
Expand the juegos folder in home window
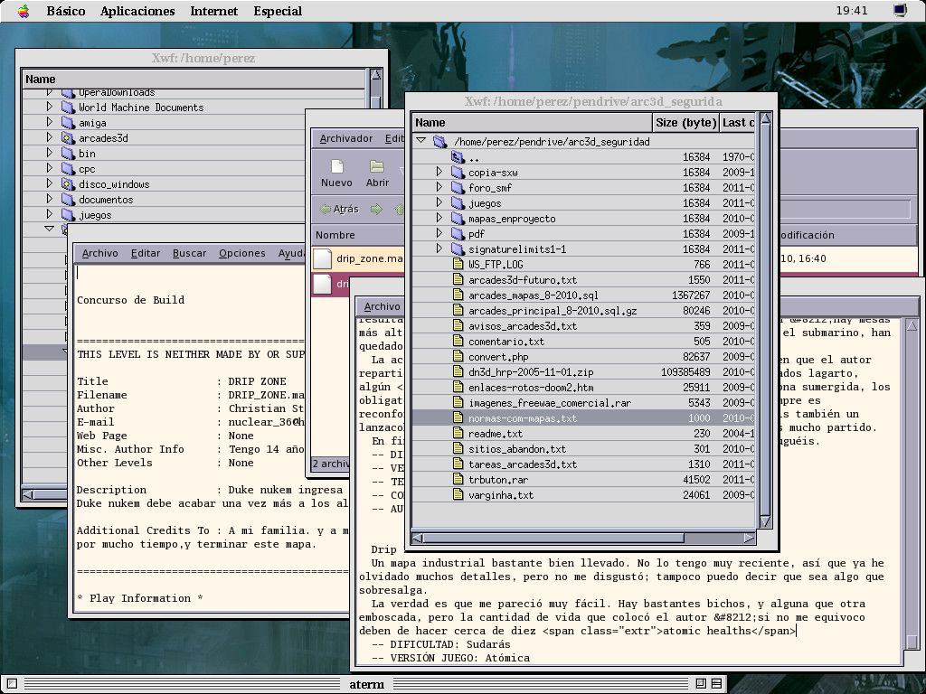point(50,214)
